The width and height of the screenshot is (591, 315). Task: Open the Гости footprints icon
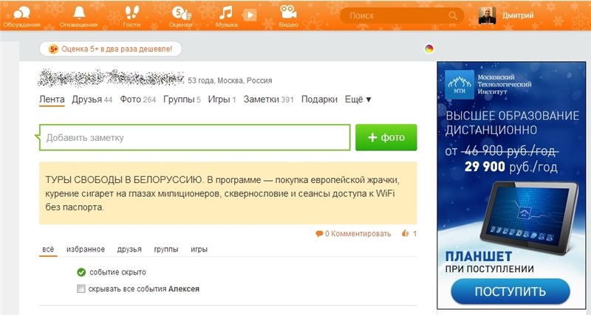pyautogui.click(x=131, y=17)
